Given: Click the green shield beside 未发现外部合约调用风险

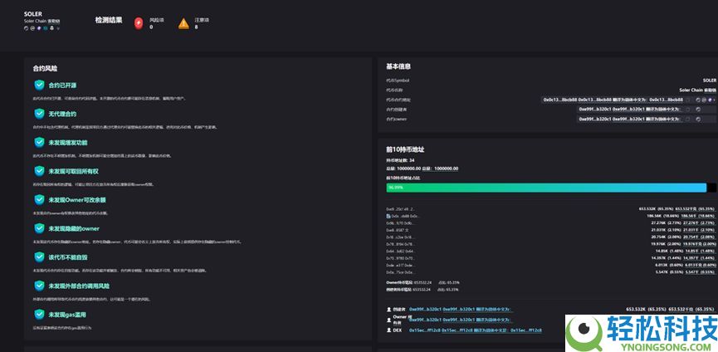Looking at the screenshot, I should [39, 286].
